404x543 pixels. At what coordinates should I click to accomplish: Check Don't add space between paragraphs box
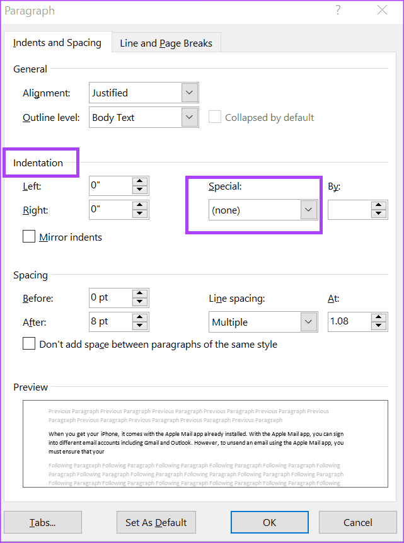(x=29, y=344)
